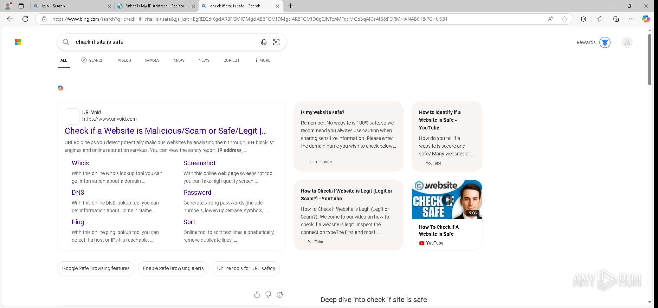
Task: Open the MAPS tab
Action: click(x=179, y=60)
